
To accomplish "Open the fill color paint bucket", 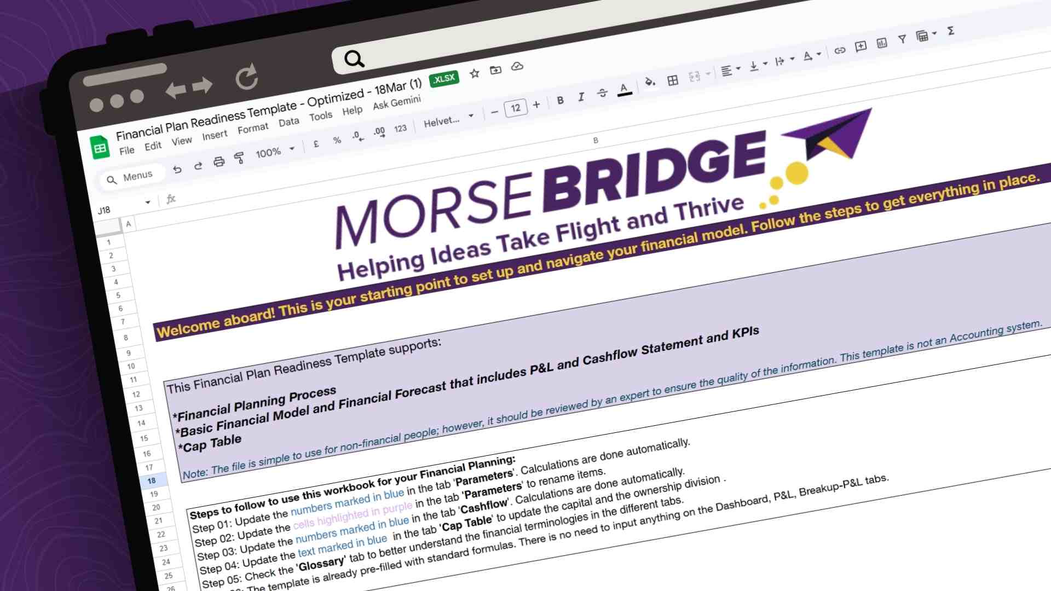I will click(650, 82).
